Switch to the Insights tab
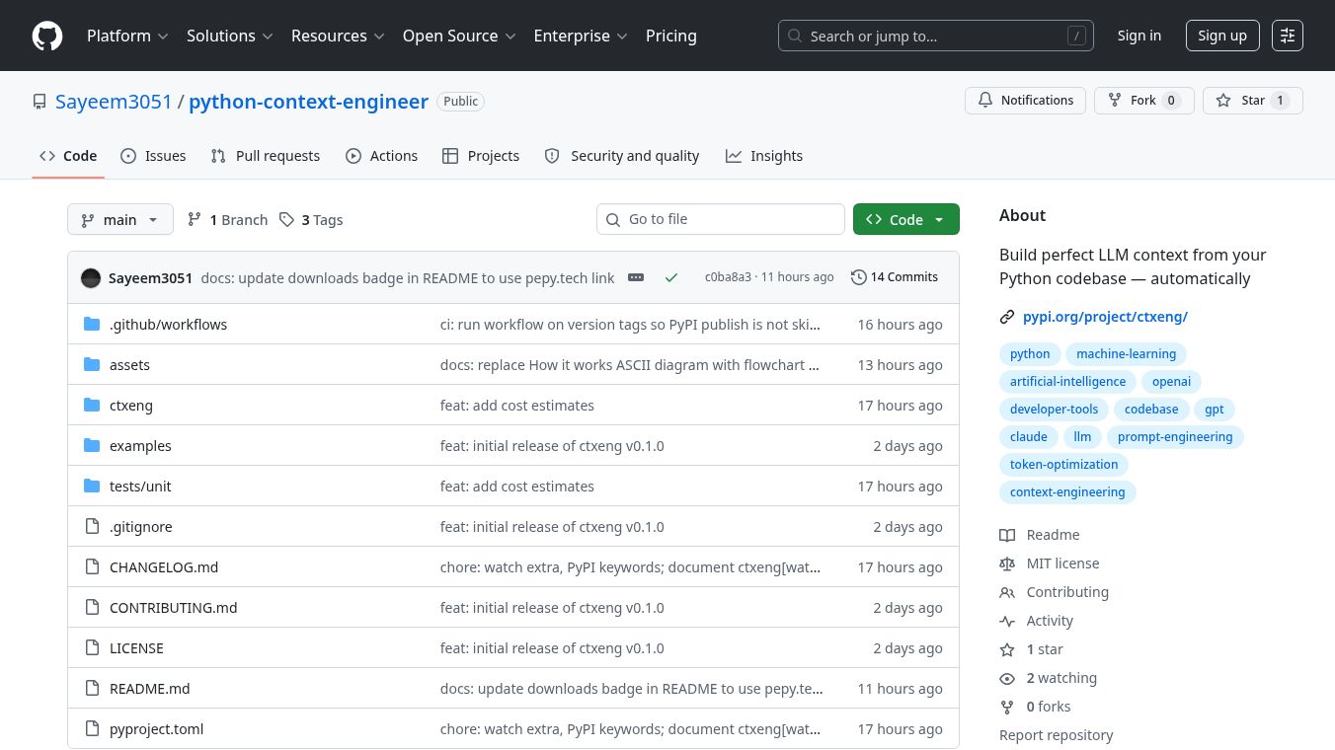 coord(764,156)
